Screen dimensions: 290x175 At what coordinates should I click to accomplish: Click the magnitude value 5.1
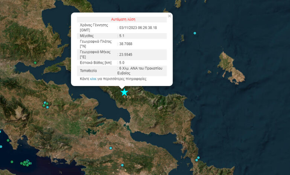click(x=122, y=36)
